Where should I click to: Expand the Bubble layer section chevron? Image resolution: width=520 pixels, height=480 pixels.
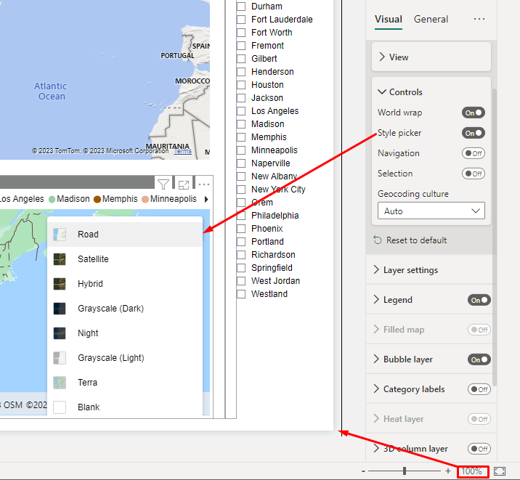pyautogui.click(x=376, y=359)
